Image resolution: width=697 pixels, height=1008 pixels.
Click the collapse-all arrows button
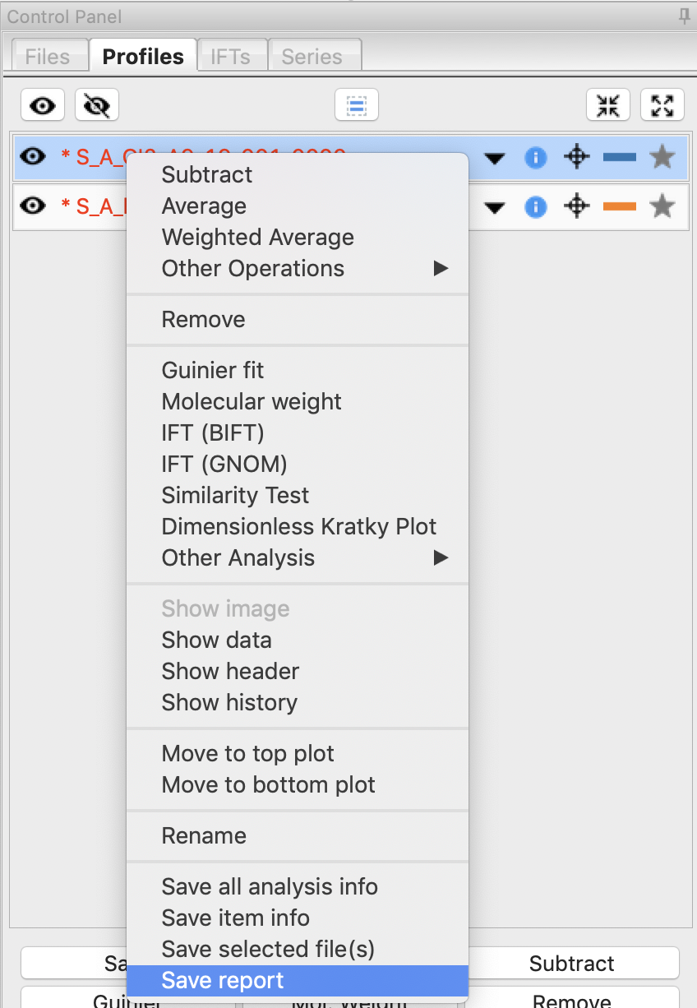click(x=607, y=105)
